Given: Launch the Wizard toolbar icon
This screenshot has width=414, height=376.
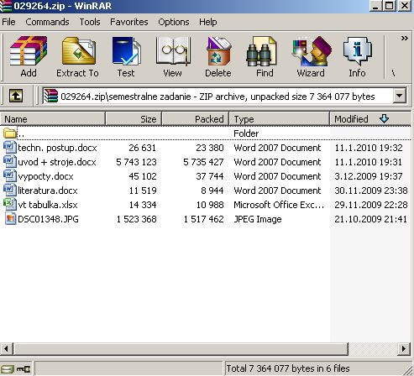Looking at the screenshot, I should click(312, 51).
